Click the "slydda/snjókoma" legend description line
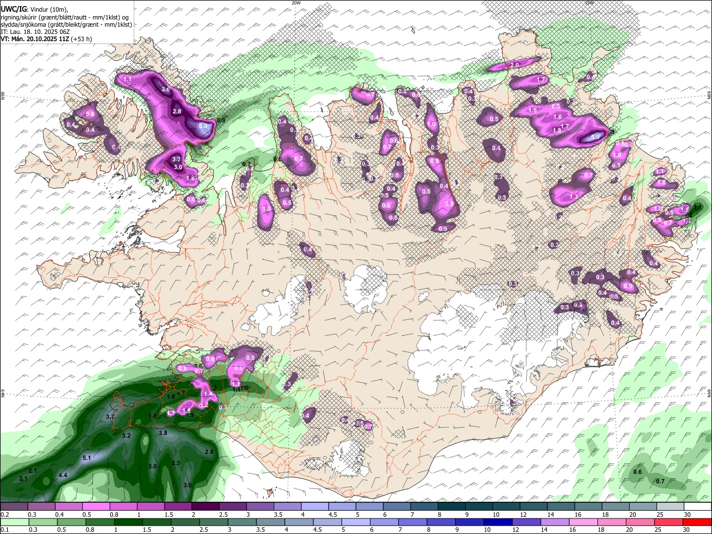Image resolution: width=712 pixels, height=534 pixels. (x=66, y=25)
